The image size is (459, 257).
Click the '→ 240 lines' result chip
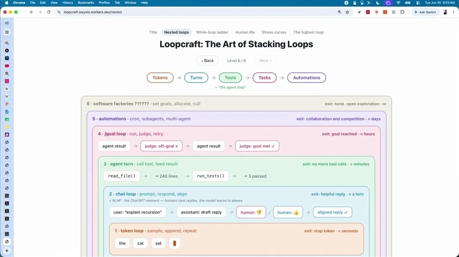(x=166, y=176)
